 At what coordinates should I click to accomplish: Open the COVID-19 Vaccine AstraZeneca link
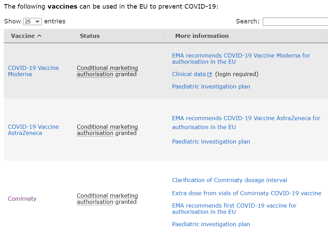[33, 130]
